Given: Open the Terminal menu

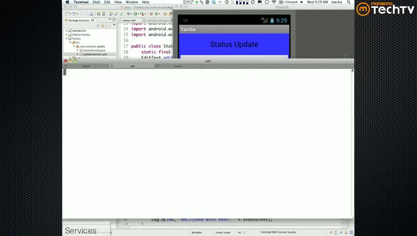Looking at the screenshot, I should tap(81, 2).
